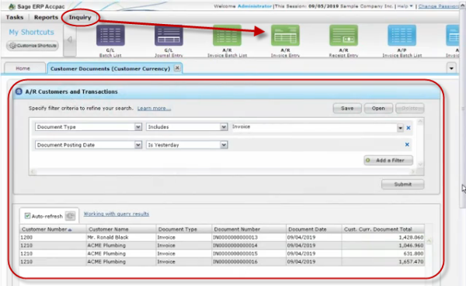Click the Save filter button
The image size is (466, 286).
(347, 109)
